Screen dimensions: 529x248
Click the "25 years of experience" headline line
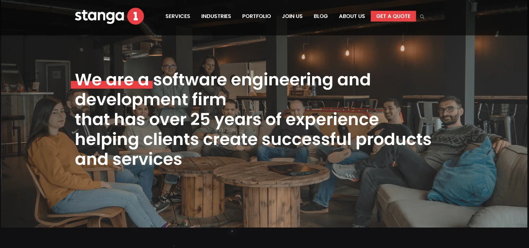pos(285,120)
